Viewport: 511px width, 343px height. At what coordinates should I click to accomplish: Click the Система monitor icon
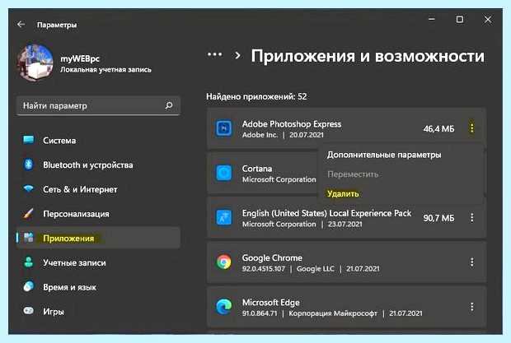[29, 140]
